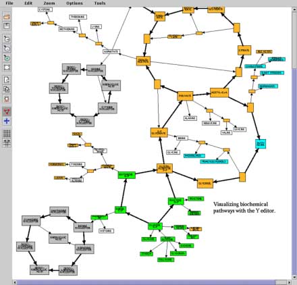Open the Tools menu
This screenshot has height=285, width=297.
100,3
